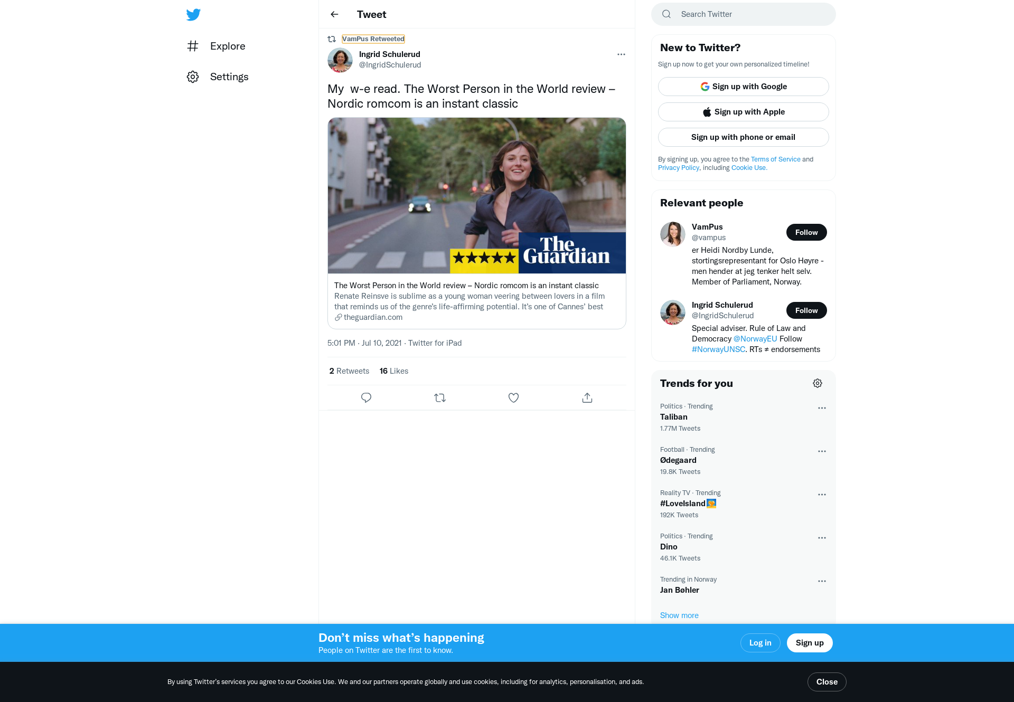
Task: Open @NorwayEU mention link
Action: (755, 339)
